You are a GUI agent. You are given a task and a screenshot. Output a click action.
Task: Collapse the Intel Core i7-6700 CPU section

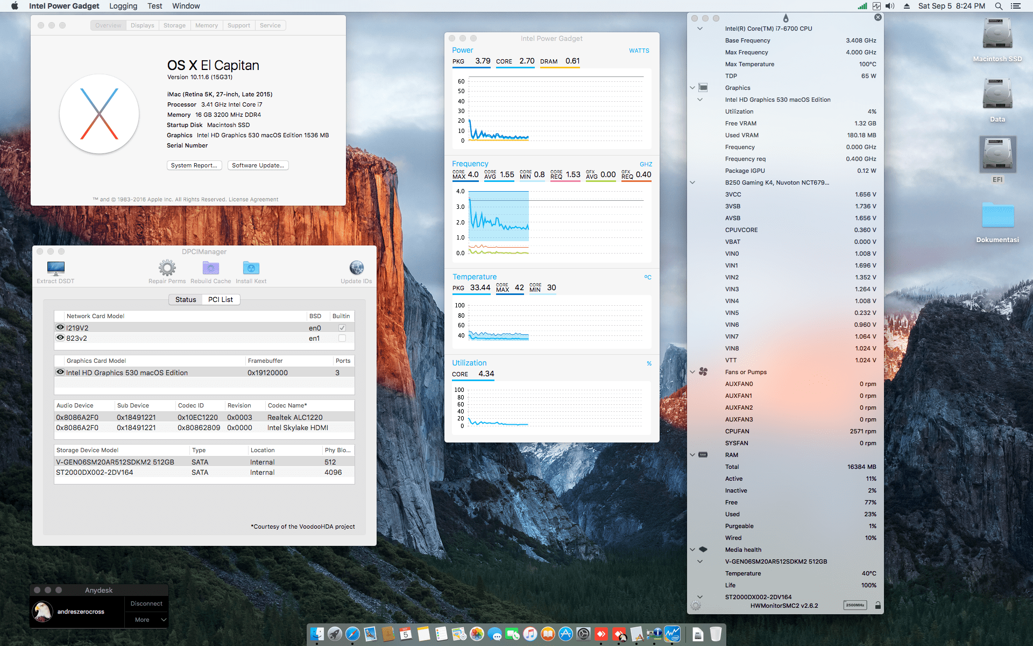point(700,29)
